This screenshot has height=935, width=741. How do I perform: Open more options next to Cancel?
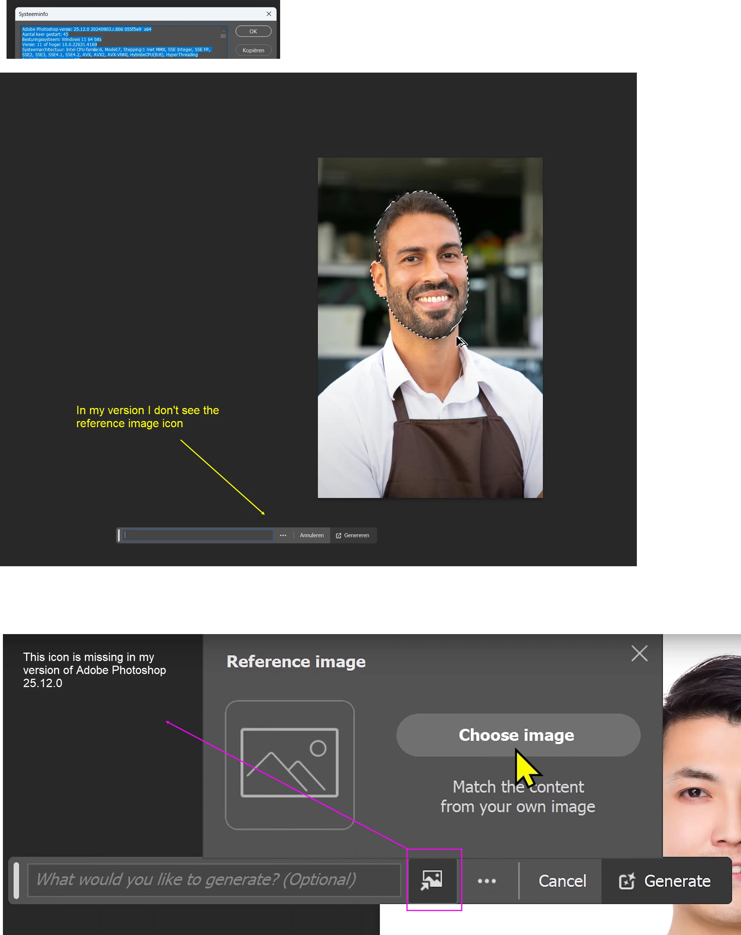tap(487, 881)
